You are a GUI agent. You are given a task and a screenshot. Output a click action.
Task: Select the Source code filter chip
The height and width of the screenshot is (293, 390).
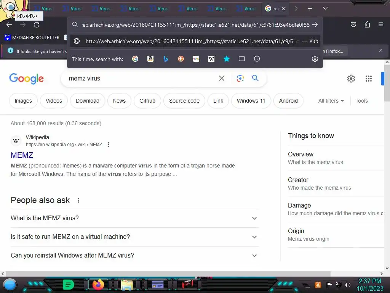pos(184,101)
